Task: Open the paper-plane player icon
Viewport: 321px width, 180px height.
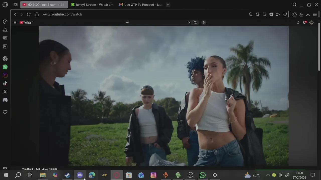Action: click(x=278, y=14)
